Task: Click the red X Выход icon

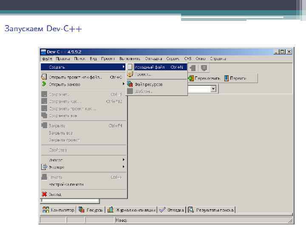Action: (x=44, y=194)
